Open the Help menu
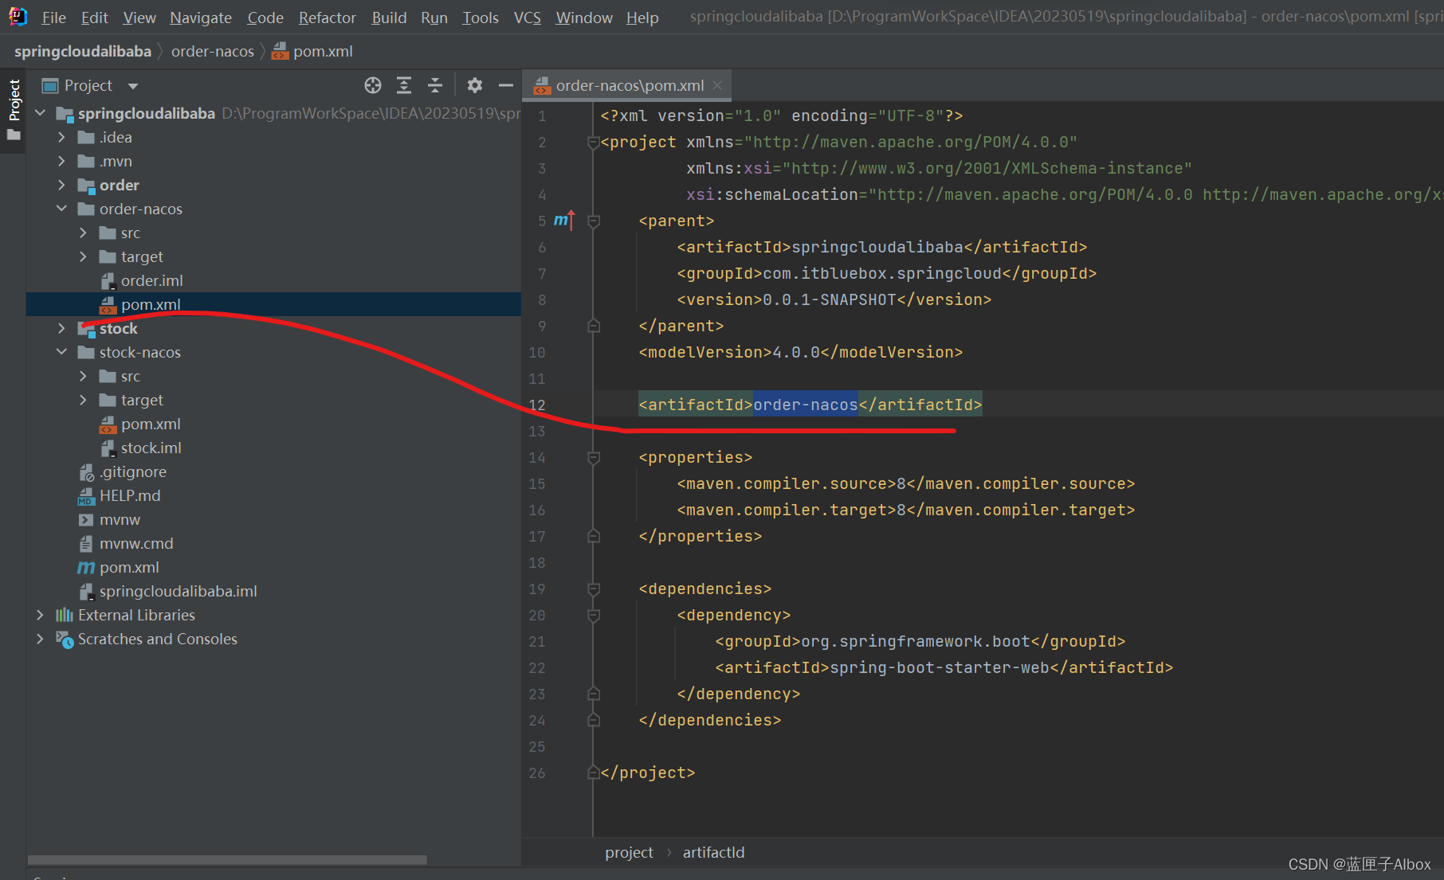The image size is (1444, 880). (642, 18)
